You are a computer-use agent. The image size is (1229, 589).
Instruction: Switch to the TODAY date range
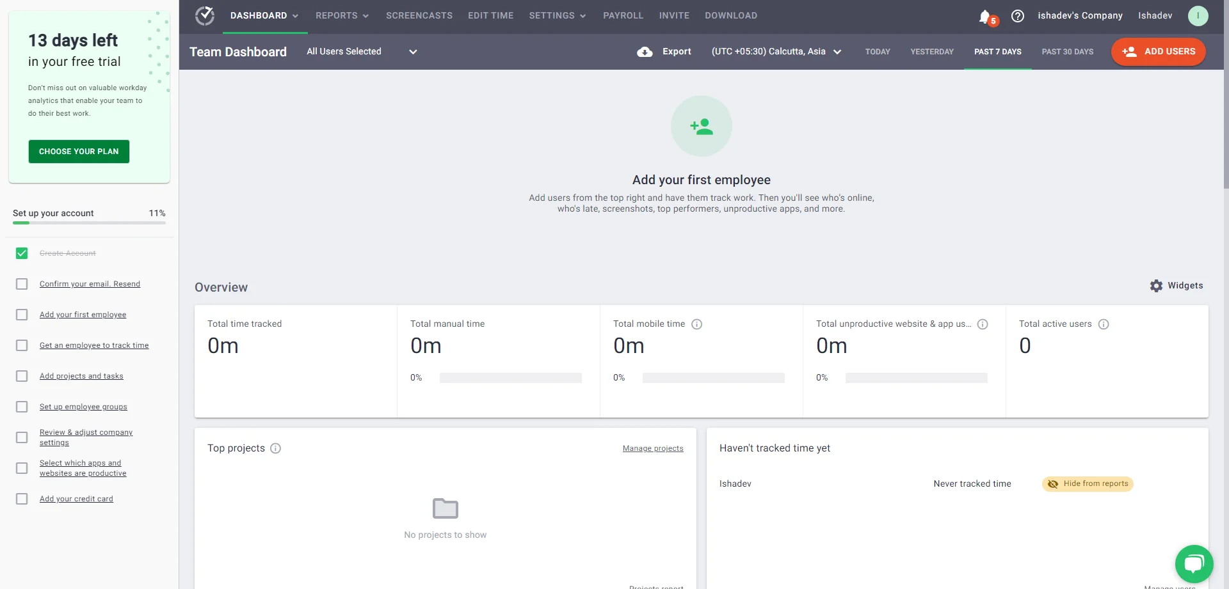pyautogui.click(x=878, y=52)
